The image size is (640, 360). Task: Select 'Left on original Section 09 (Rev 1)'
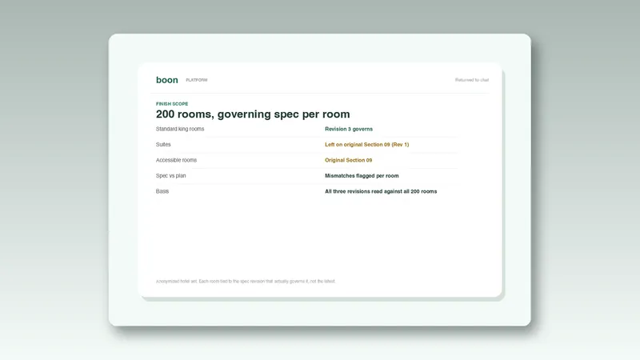point(367,145)
